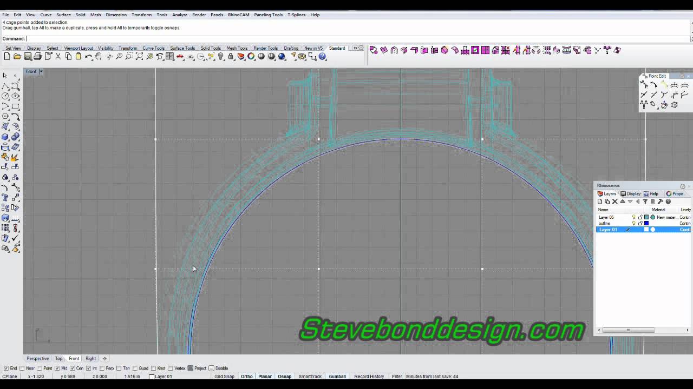Click the Print icon

(x=37, y=56)
